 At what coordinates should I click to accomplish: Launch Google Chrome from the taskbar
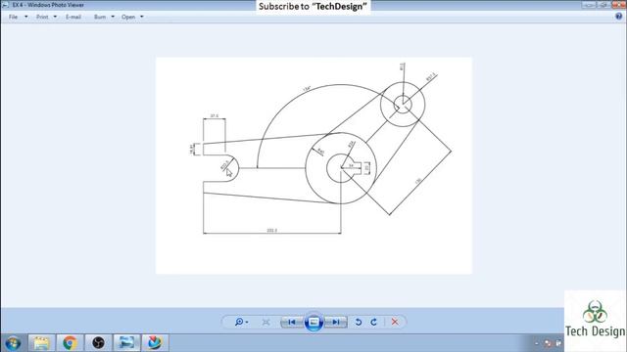(70, 343)
